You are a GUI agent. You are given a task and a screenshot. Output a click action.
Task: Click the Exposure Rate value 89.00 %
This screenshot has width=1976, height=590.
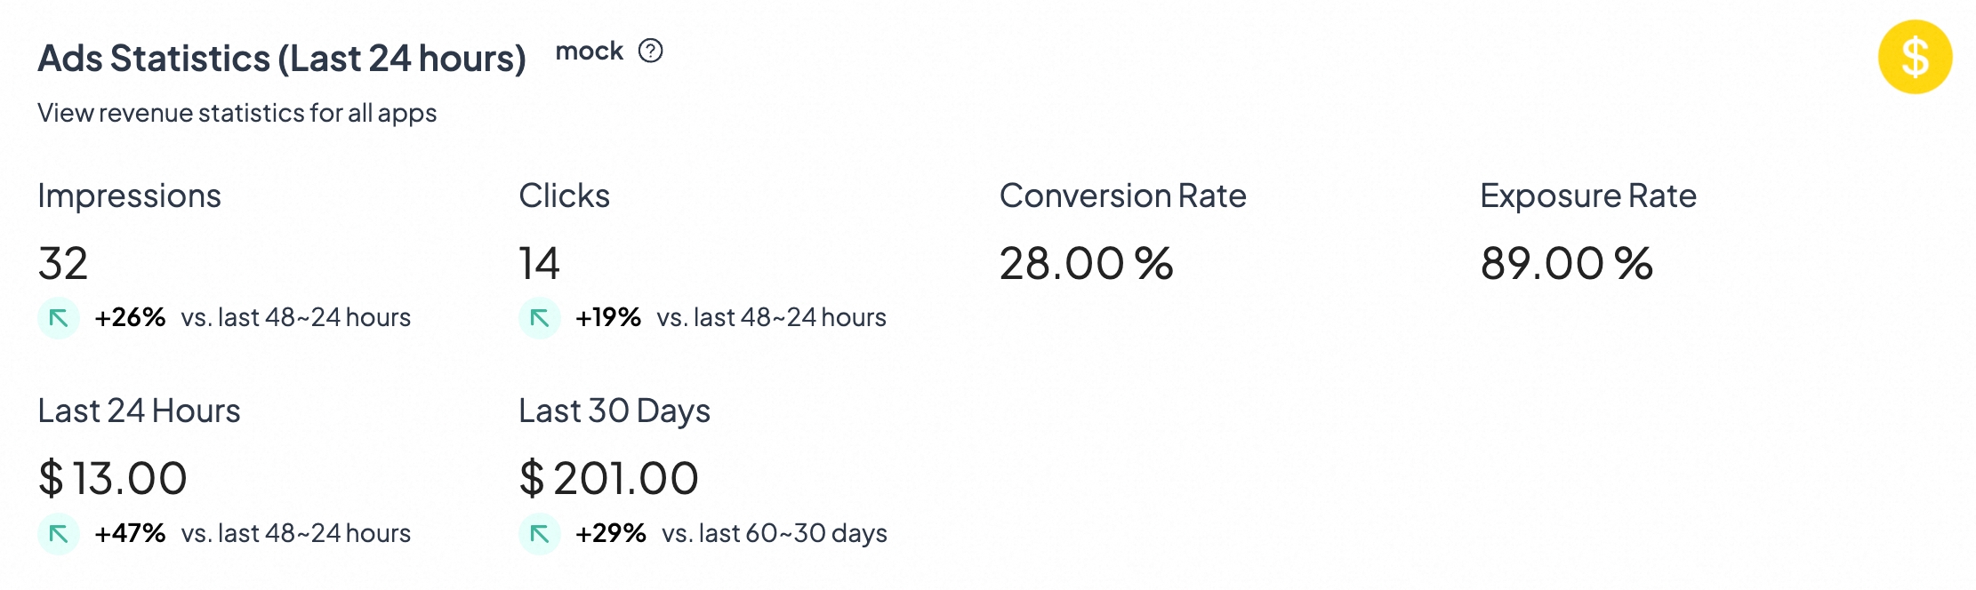(1566, 264)
